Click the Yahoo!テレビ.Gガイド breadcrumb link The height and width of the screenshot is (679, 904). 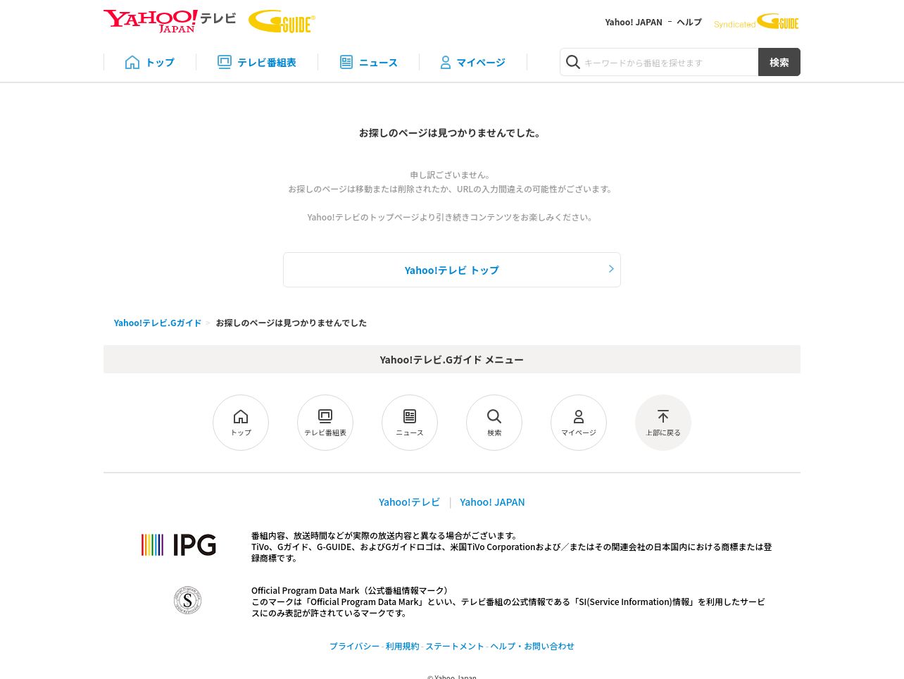158,323
